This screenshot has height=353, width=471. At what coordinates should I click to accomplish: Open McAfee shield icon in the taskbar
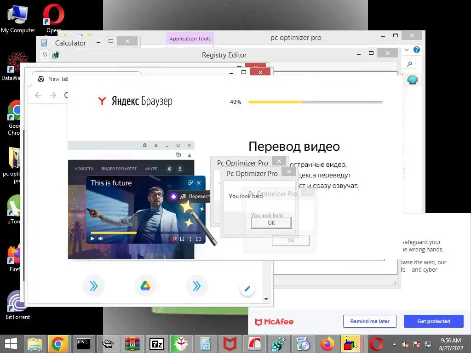pyautogui.click(x=230, y=344)
